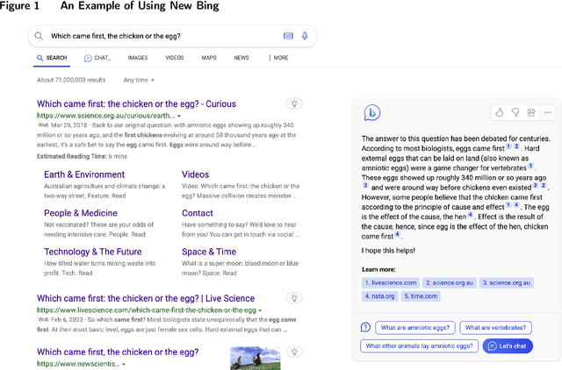Open the three-dot more options in chat panel

[548, 112]
